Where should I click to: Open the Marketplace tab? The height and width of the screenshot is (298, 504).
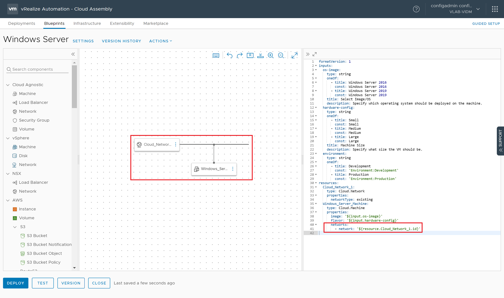(156, 23)
